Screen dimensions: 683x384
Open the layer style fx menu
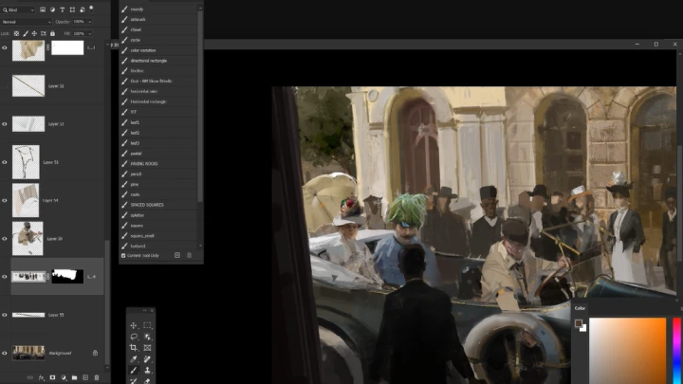point(42,377)
